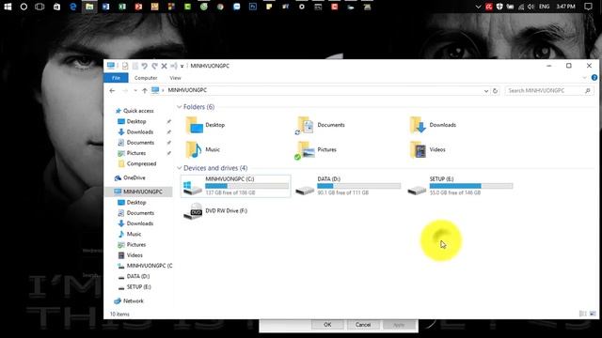Click the Properties icon in title toolbar
Viewport: 602px width, 338px height.
[125, 66]
